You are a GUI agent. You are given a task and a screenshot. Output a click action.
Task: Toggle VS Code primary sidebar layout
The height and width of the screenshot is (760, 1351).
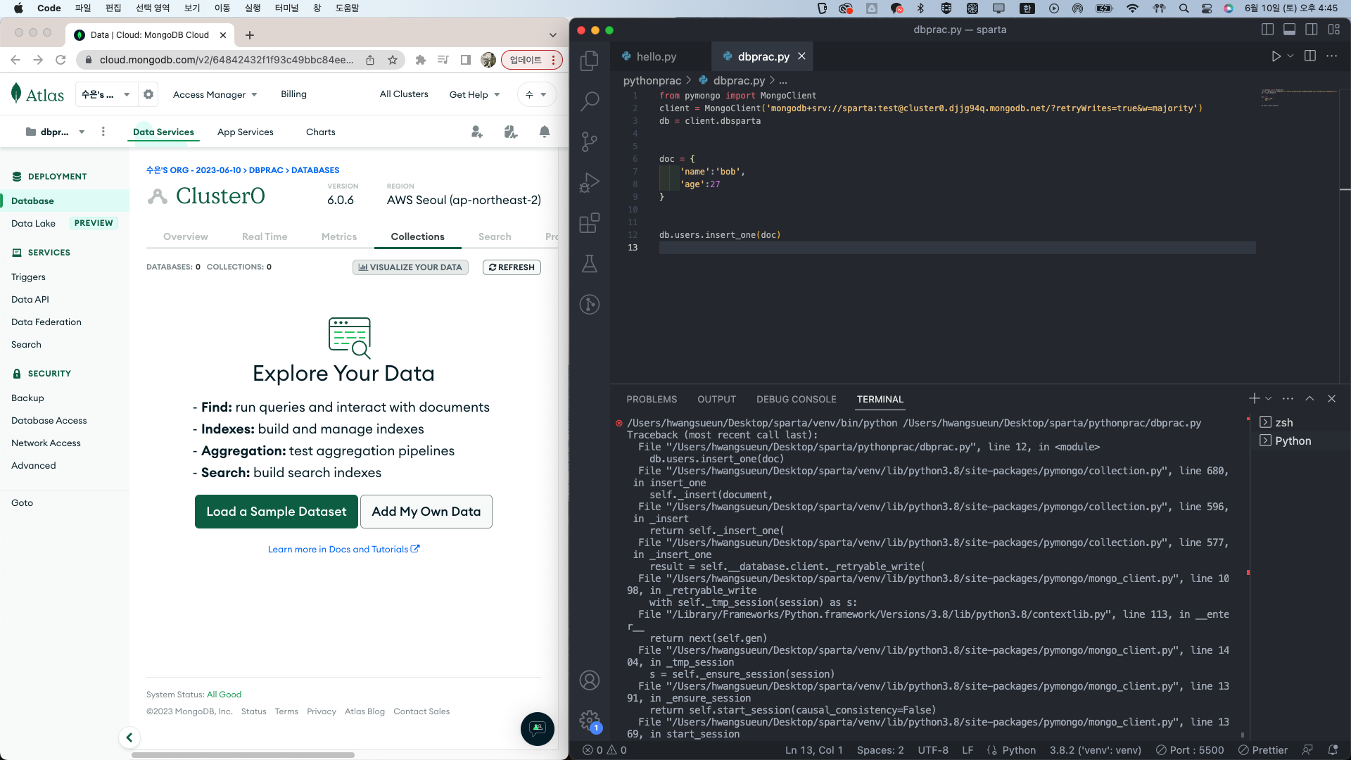pos(1267,30)
